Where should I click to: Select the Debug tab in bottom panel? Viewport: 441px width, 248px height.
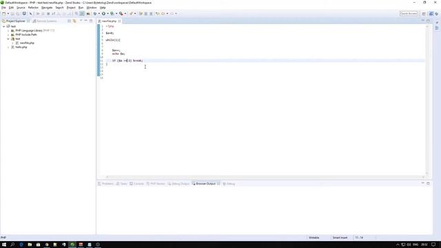[229, 184]
